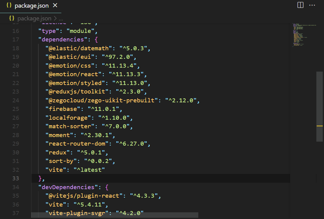The image size is (324, 219).
Task: Click the "@emotion/css" entry
Action: coord(70,65)
